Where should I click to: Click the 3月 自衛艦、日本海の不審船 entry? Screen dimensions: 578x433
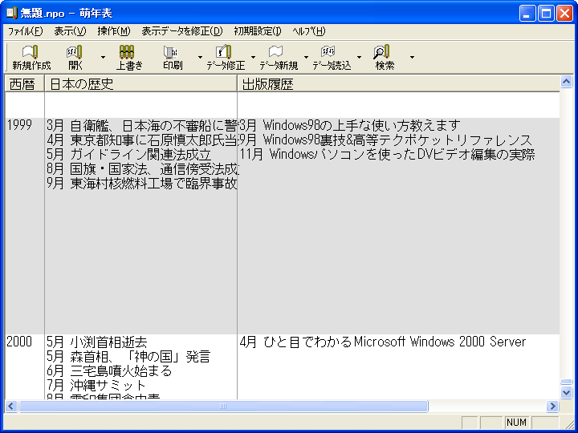[142, 126]
